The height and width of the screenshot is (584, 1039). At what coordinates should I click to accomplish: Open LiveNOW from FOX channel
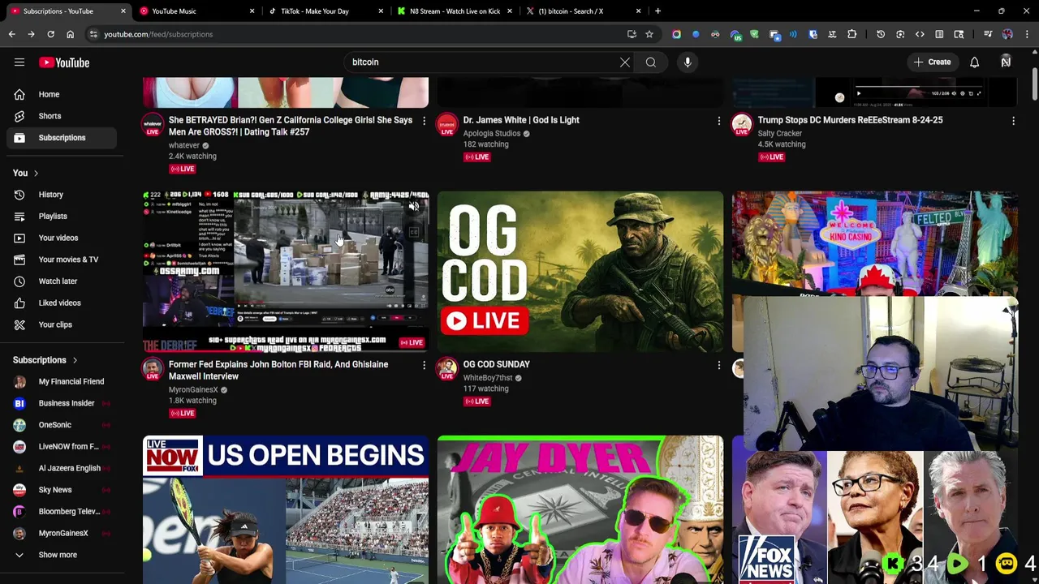point(62,446)
